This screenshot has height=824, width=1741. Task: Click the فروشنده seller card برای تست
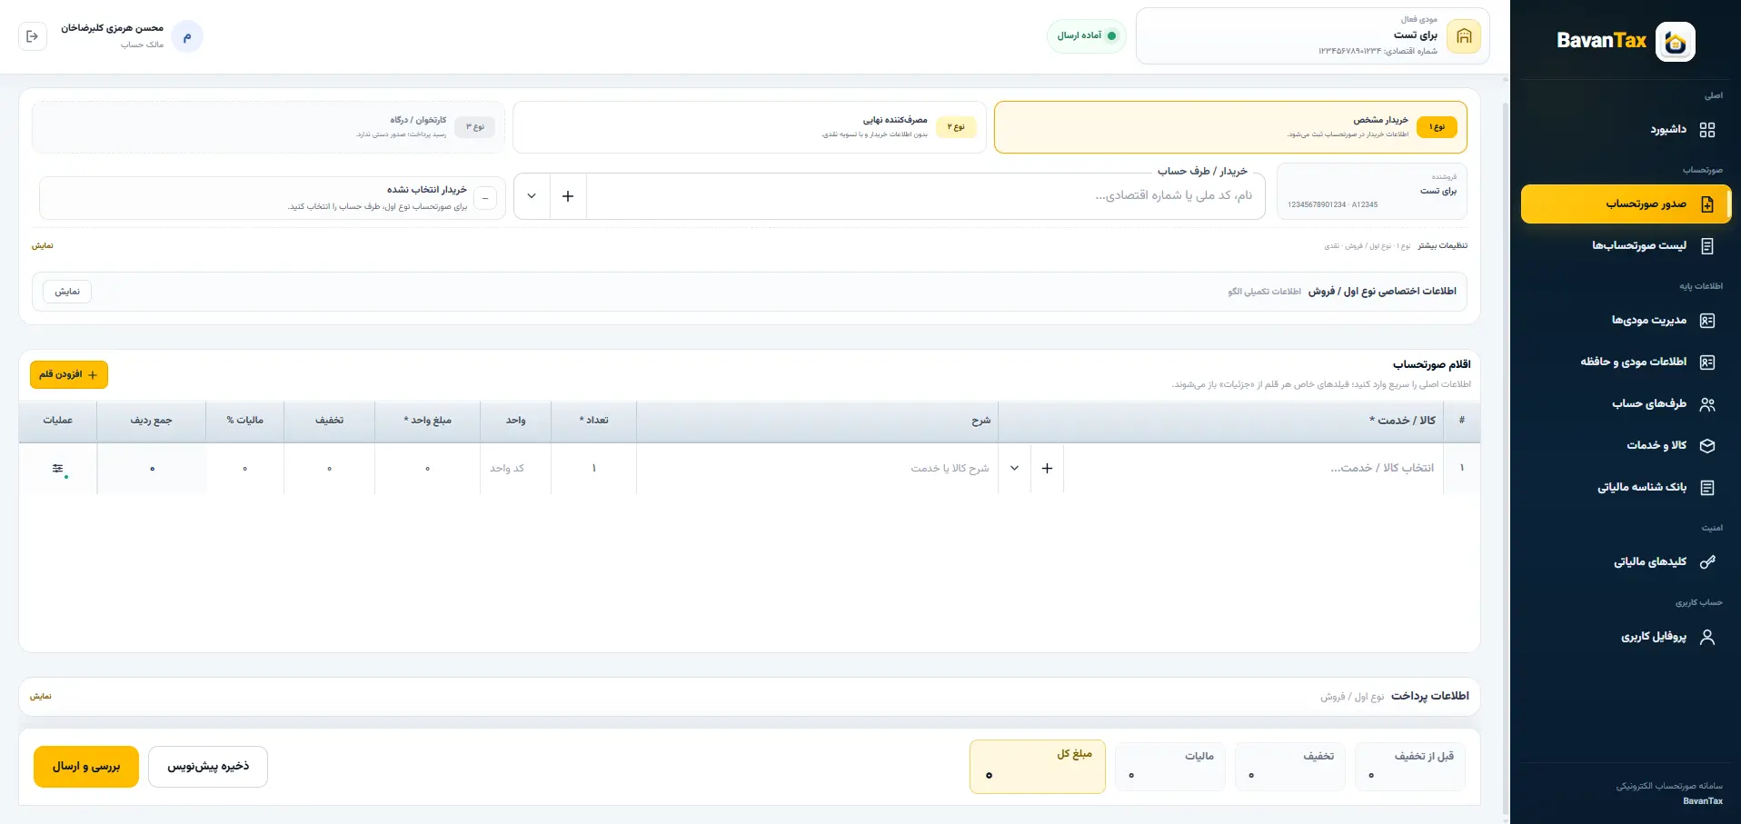point(1371,191)
